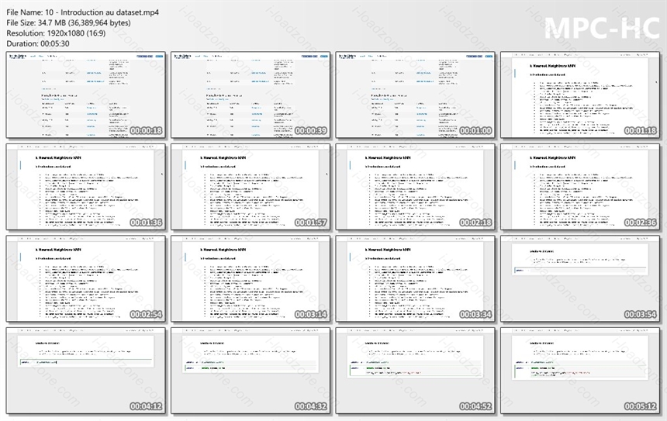This screenshot has width=667, height=421.
Task: Click the 00:05:12 frame preview
Action: [580, 371]
